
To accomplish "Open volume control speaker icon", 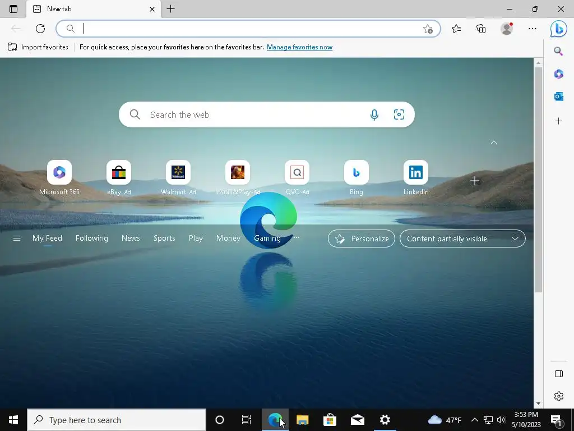I will pyautogui.click(x=501, y=420).
